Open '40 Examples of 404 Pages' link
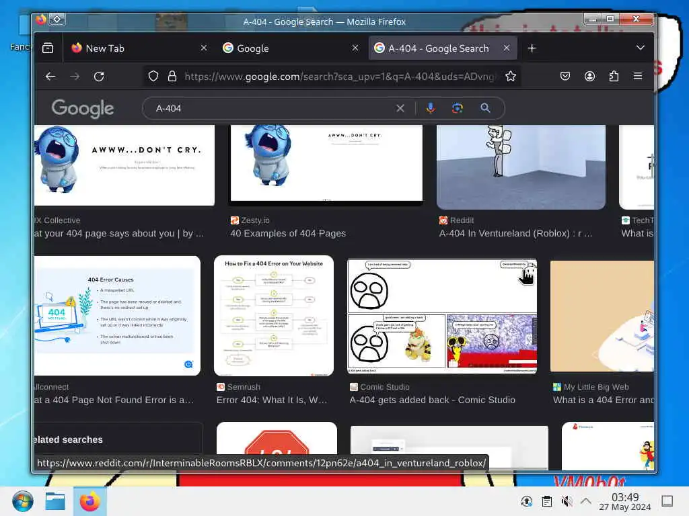 288,233
